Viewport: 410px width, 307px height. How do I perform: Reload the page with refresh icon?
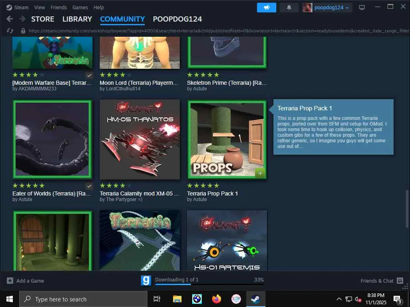[10, 31]
